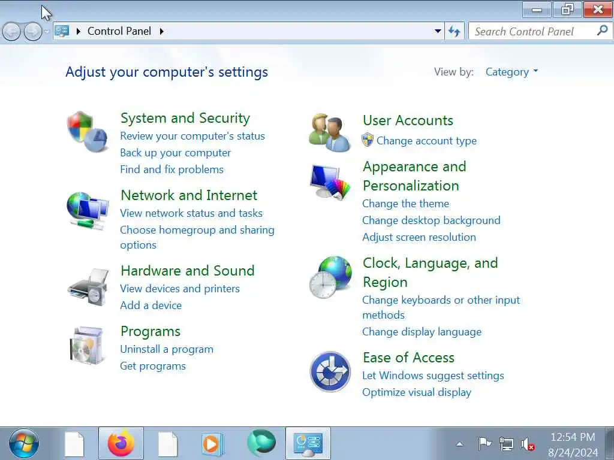Image resolution: width=614 pixels, height=460 pixels.
Task: Open the first blank document taskbar icon
Action: click(74, 444)
